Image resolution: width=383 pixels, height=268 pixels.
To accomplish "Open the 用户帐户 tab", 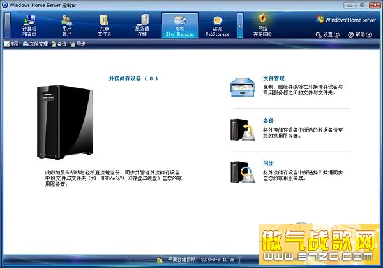I will pyautogui.click(x=66, y=25).
